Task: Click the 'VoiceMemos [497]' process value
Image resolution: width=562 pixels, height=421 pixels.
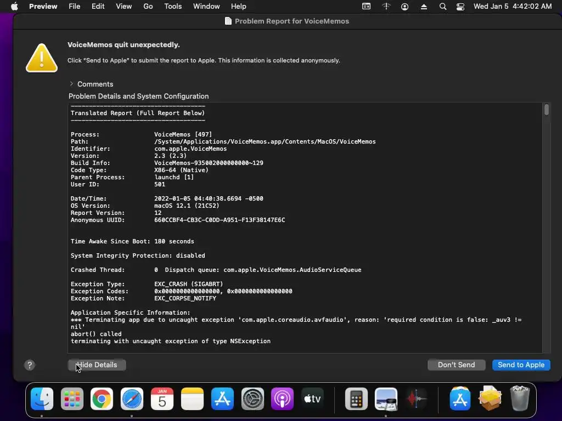Action: click(183, 134)
